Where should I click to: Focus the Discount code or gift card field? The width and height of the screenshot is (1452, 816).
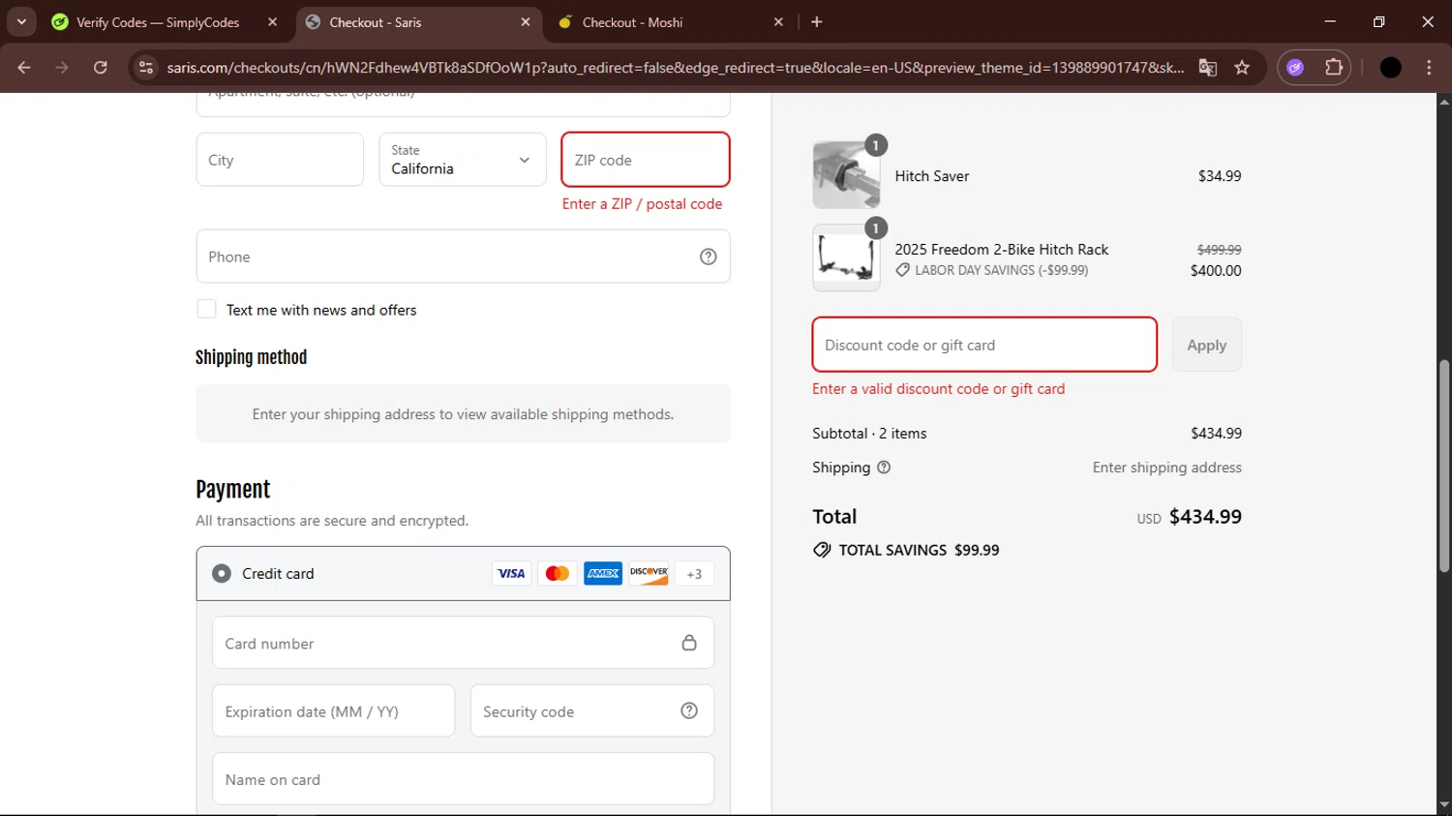[x=984, y=346]
